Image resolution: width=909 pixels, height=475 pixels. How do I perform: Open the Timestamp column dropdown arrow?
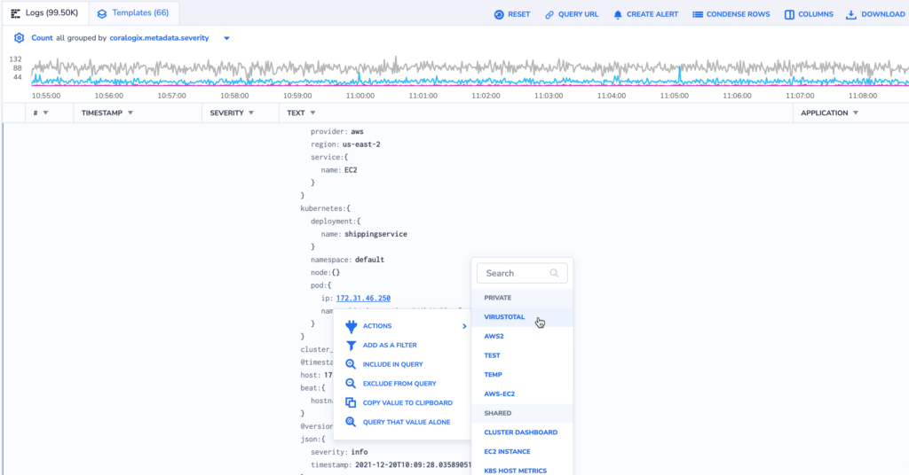130,113
